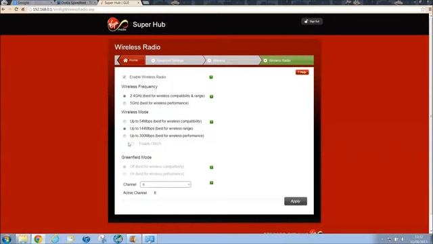
Task: Open the red Help button
Action: pos(302,73)
